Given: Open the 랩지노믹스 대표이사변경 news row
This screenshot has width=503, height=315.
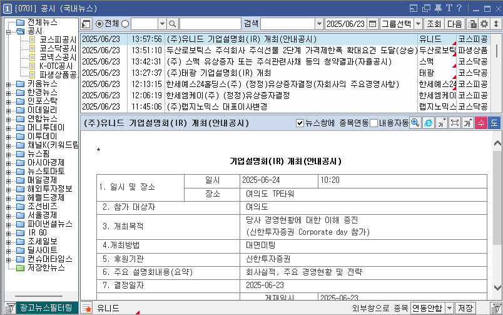Looking at the screenshot, I should pos(285,106).
